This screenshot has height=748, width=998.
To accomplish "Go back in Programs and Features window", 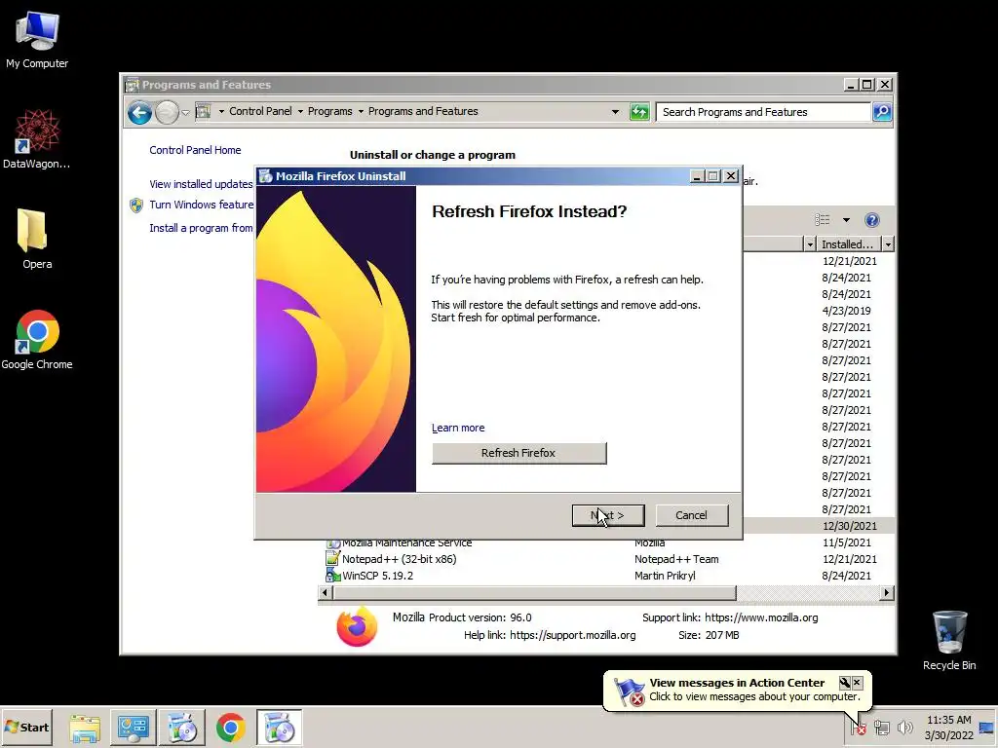I will [x=139, y=113].
